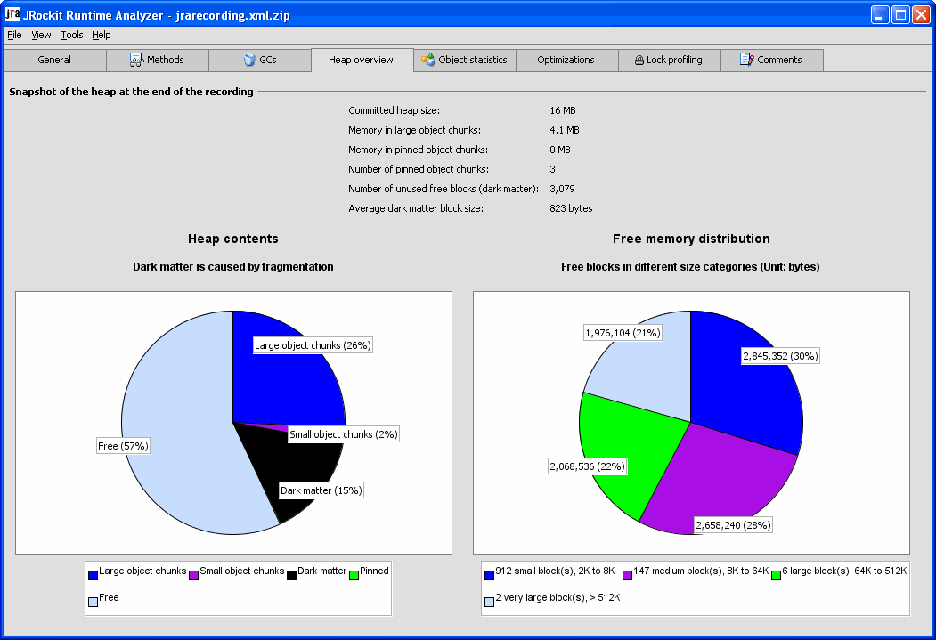Switch to the Heap overview tab
Screen dimensions: 936x640
[x=362, y=60]
